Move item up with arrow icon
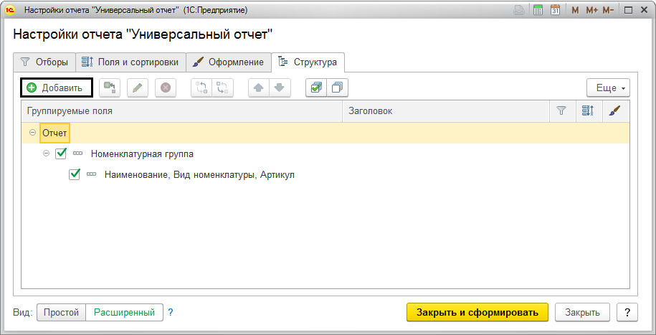 [259, 88]
